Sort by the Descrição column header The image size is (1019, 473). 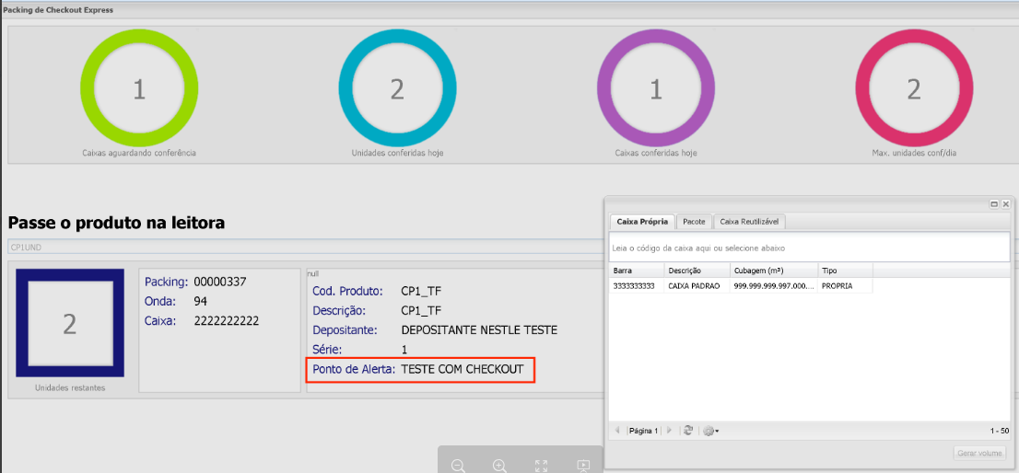tap(696, 270)
